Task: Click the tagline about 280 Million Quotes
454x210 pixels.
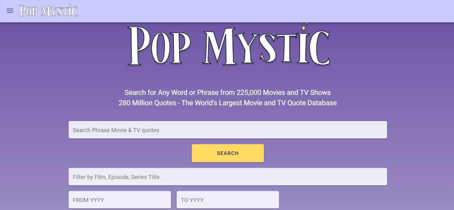Action: click(x=227, y=103)
